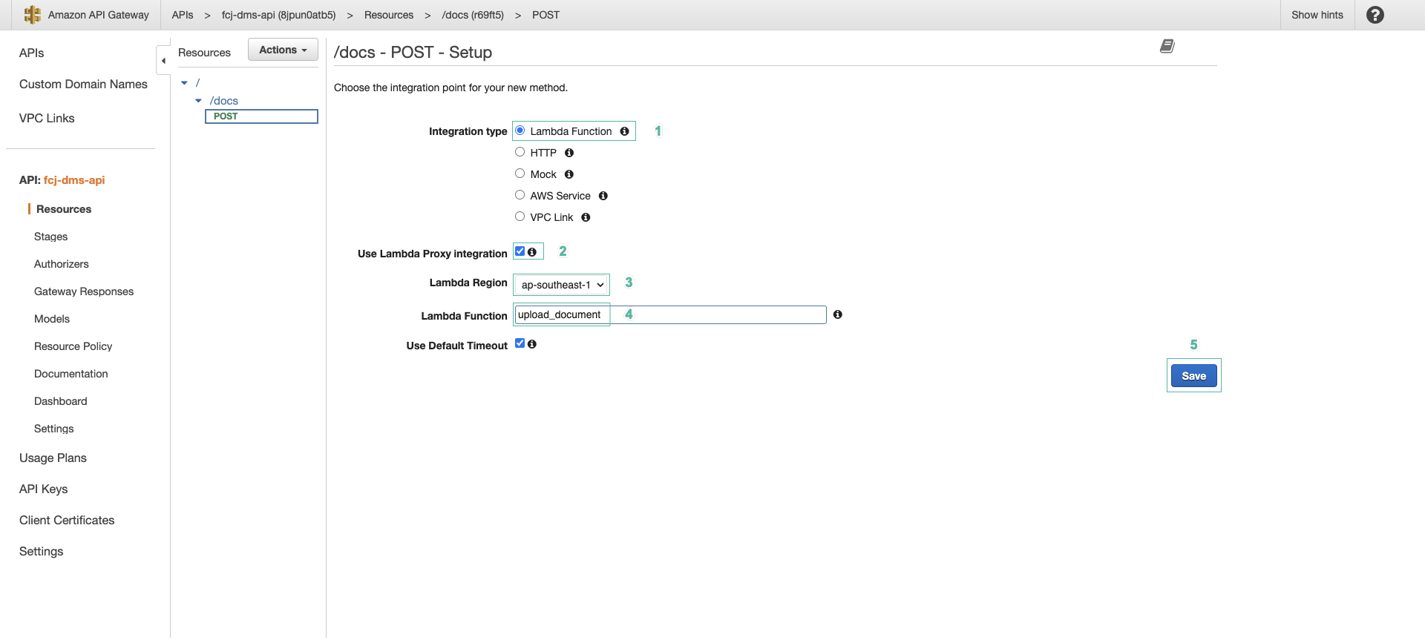This screenshot has height=640, width=1425.
Task: Open API Settings under fcj-dms-api
Action: 54,429
